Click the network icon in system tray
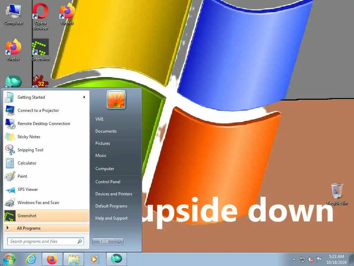Screen dimensions: 354x266 pos(302,259)
